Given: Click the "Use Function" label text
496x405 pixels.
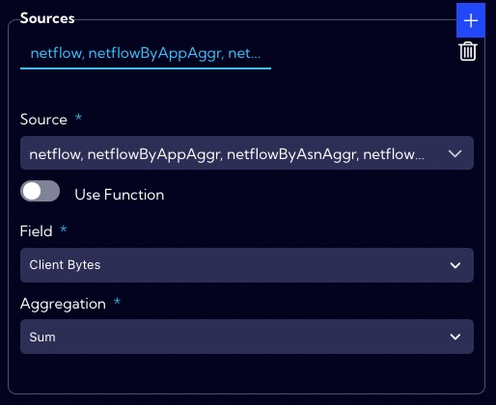Looking at the screenshot, I should click(120, 195).
